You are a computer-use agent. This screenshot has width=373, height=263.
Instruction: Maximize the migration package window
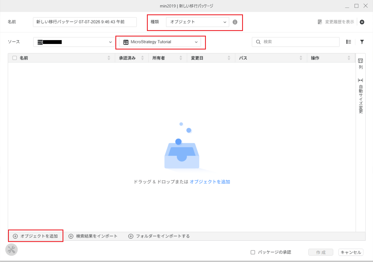point(356,6)
